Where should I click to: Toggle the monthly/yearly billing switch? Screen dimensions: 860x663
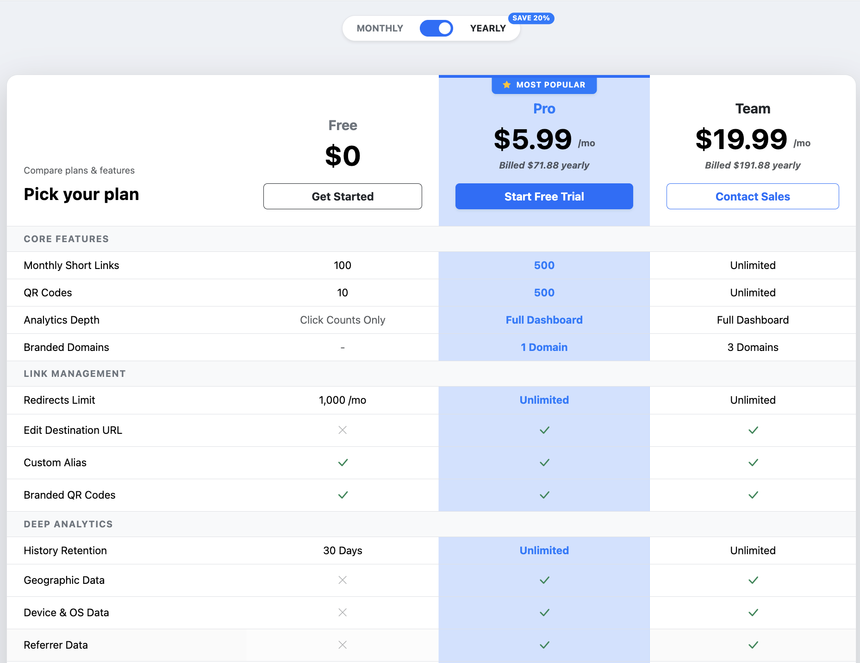[436, 28]
